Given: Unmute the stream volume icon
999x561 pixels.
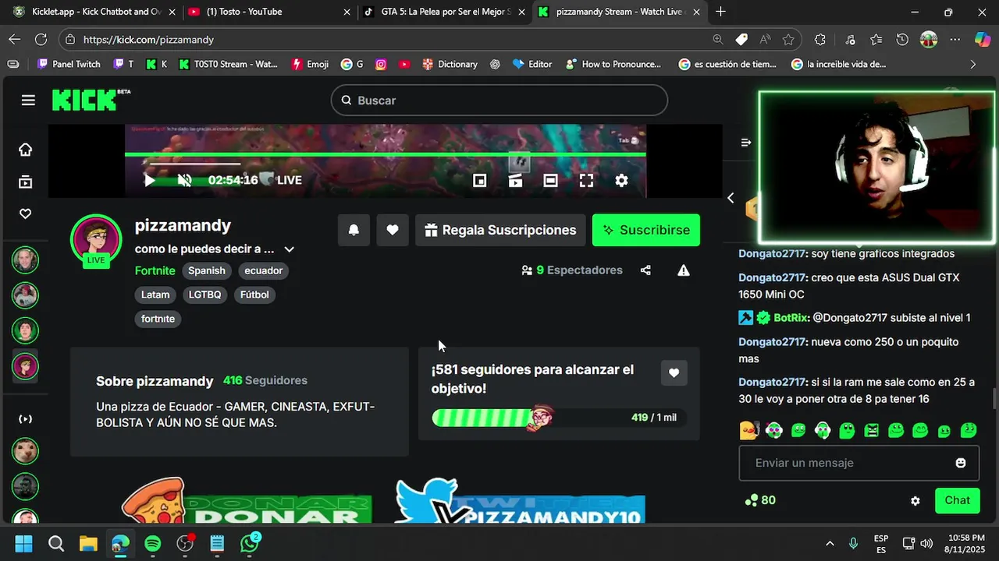Looking at the screenshot, I should [x=184, y=180].
